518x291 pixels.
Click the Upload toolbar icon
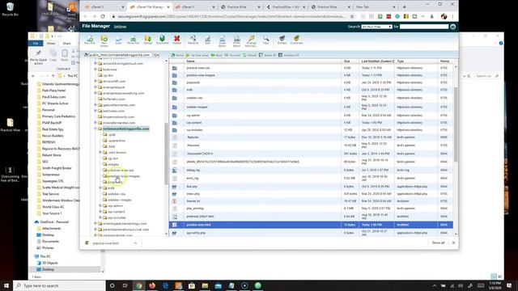click(x=147, y=40)
